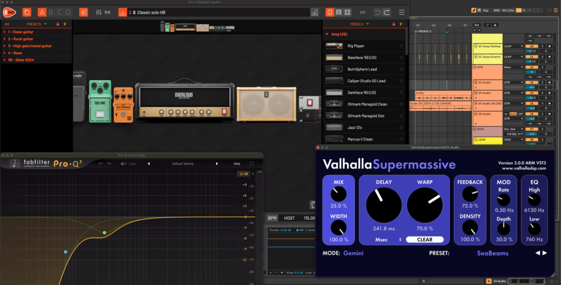The width and height of the screenshot is (561, 285).
Task: Click Copy in the Pro-Q 3 header
Action: [x=133, y=164]
